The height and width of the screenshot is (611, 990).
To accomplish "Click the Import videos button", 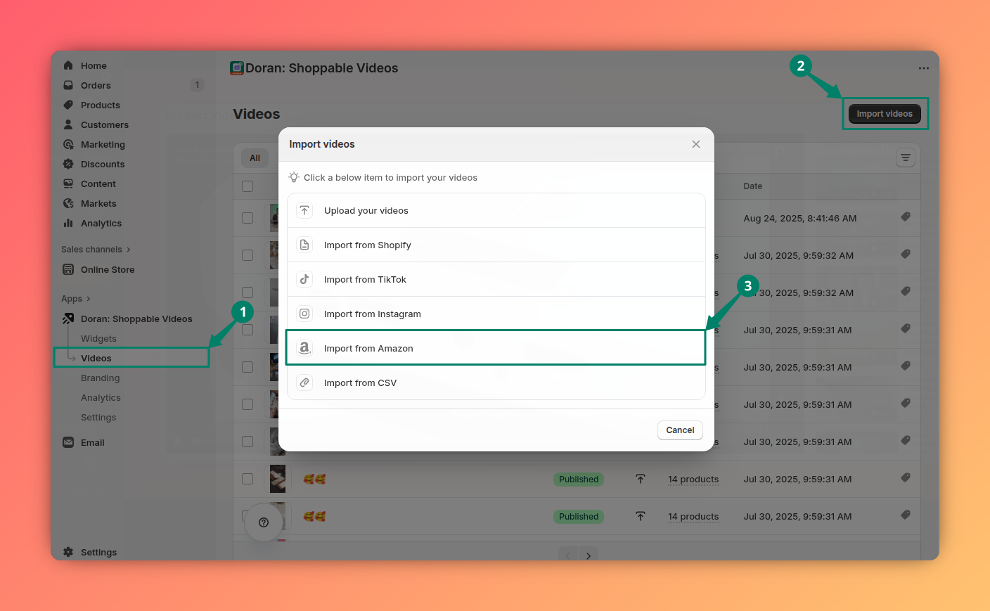I will coord(885,114).
